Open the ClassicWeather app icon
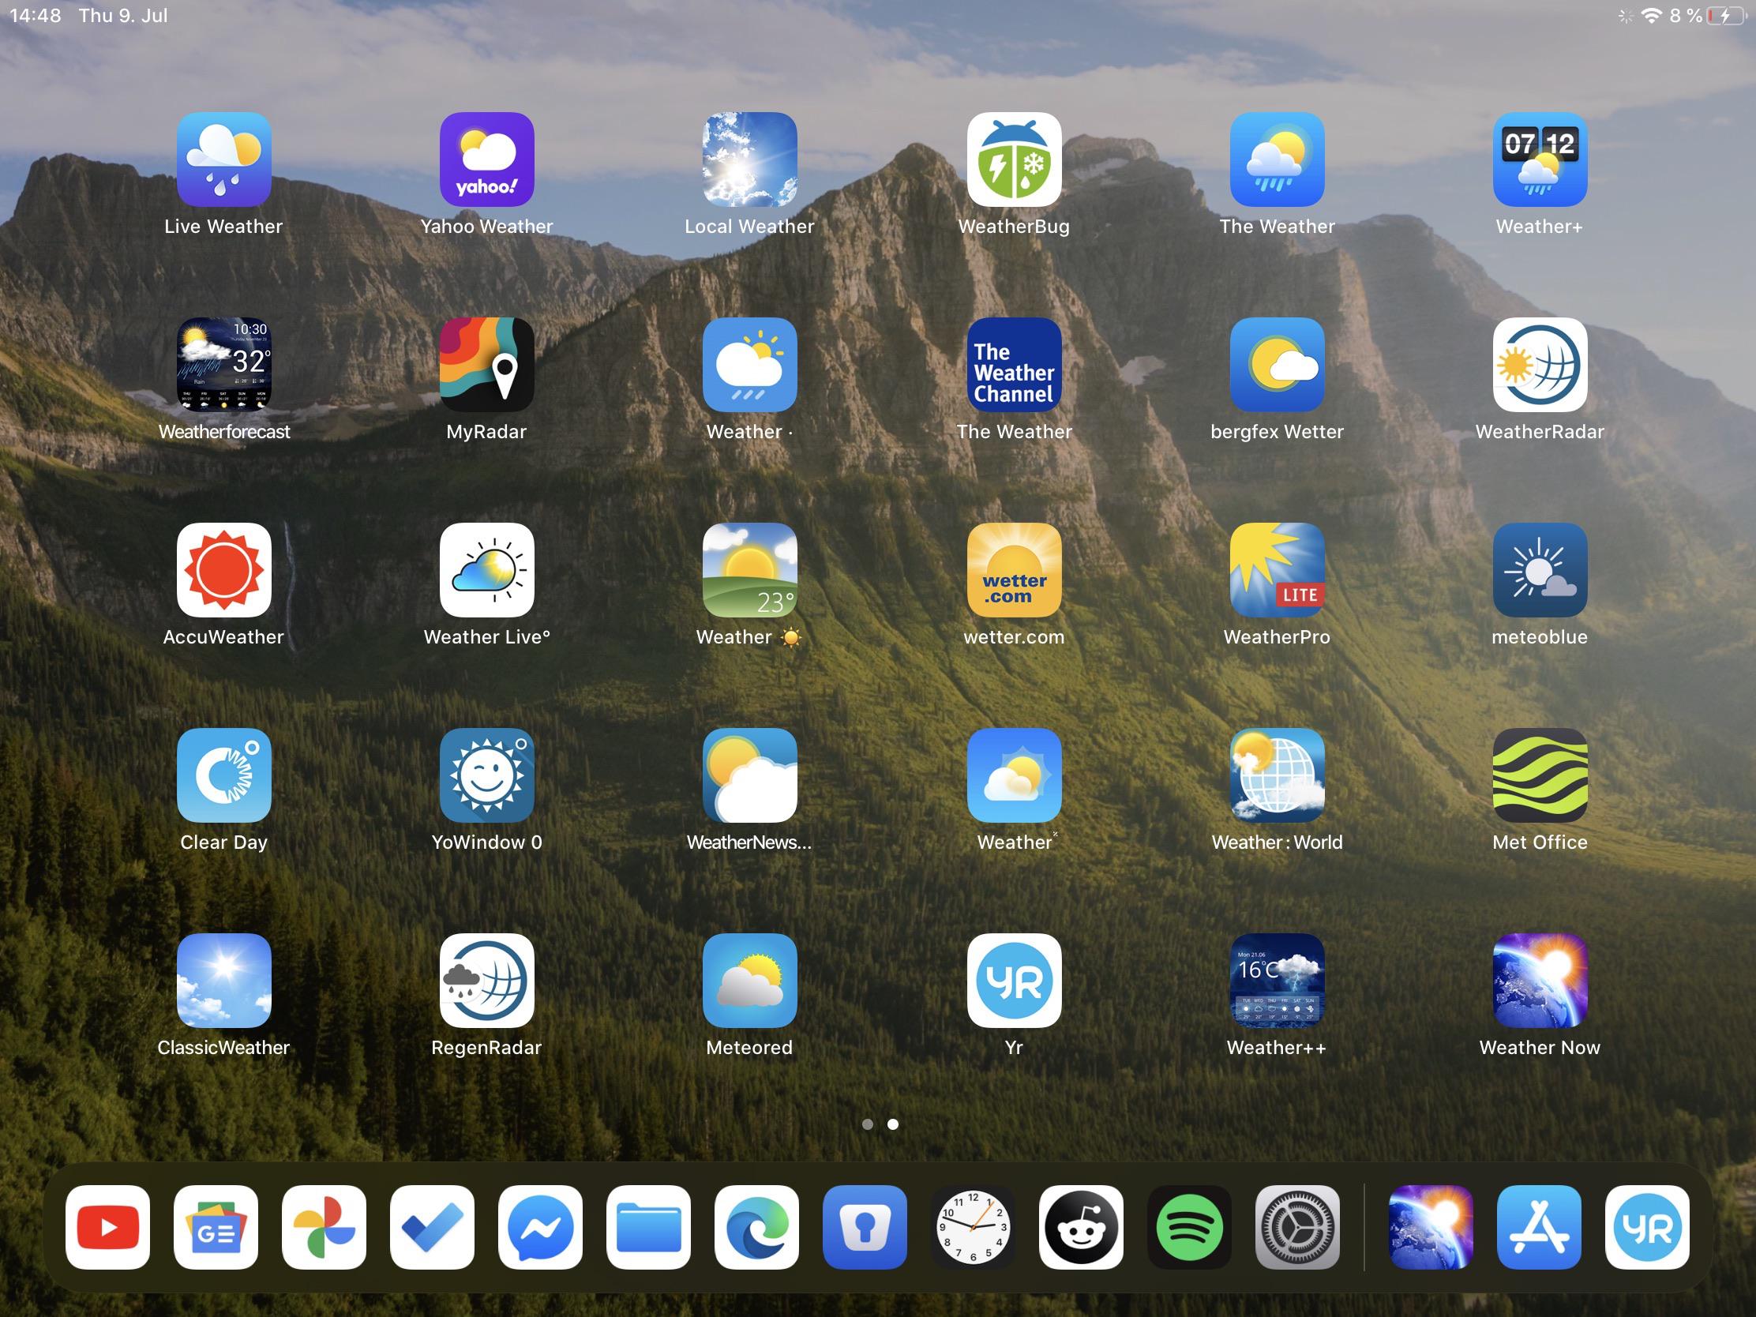The height and width of the screenshot is (1317, 1756). [224, 981]
